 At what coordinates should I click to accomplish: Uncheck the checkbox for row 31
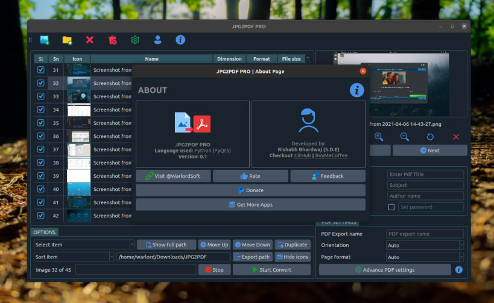(40, 70)
